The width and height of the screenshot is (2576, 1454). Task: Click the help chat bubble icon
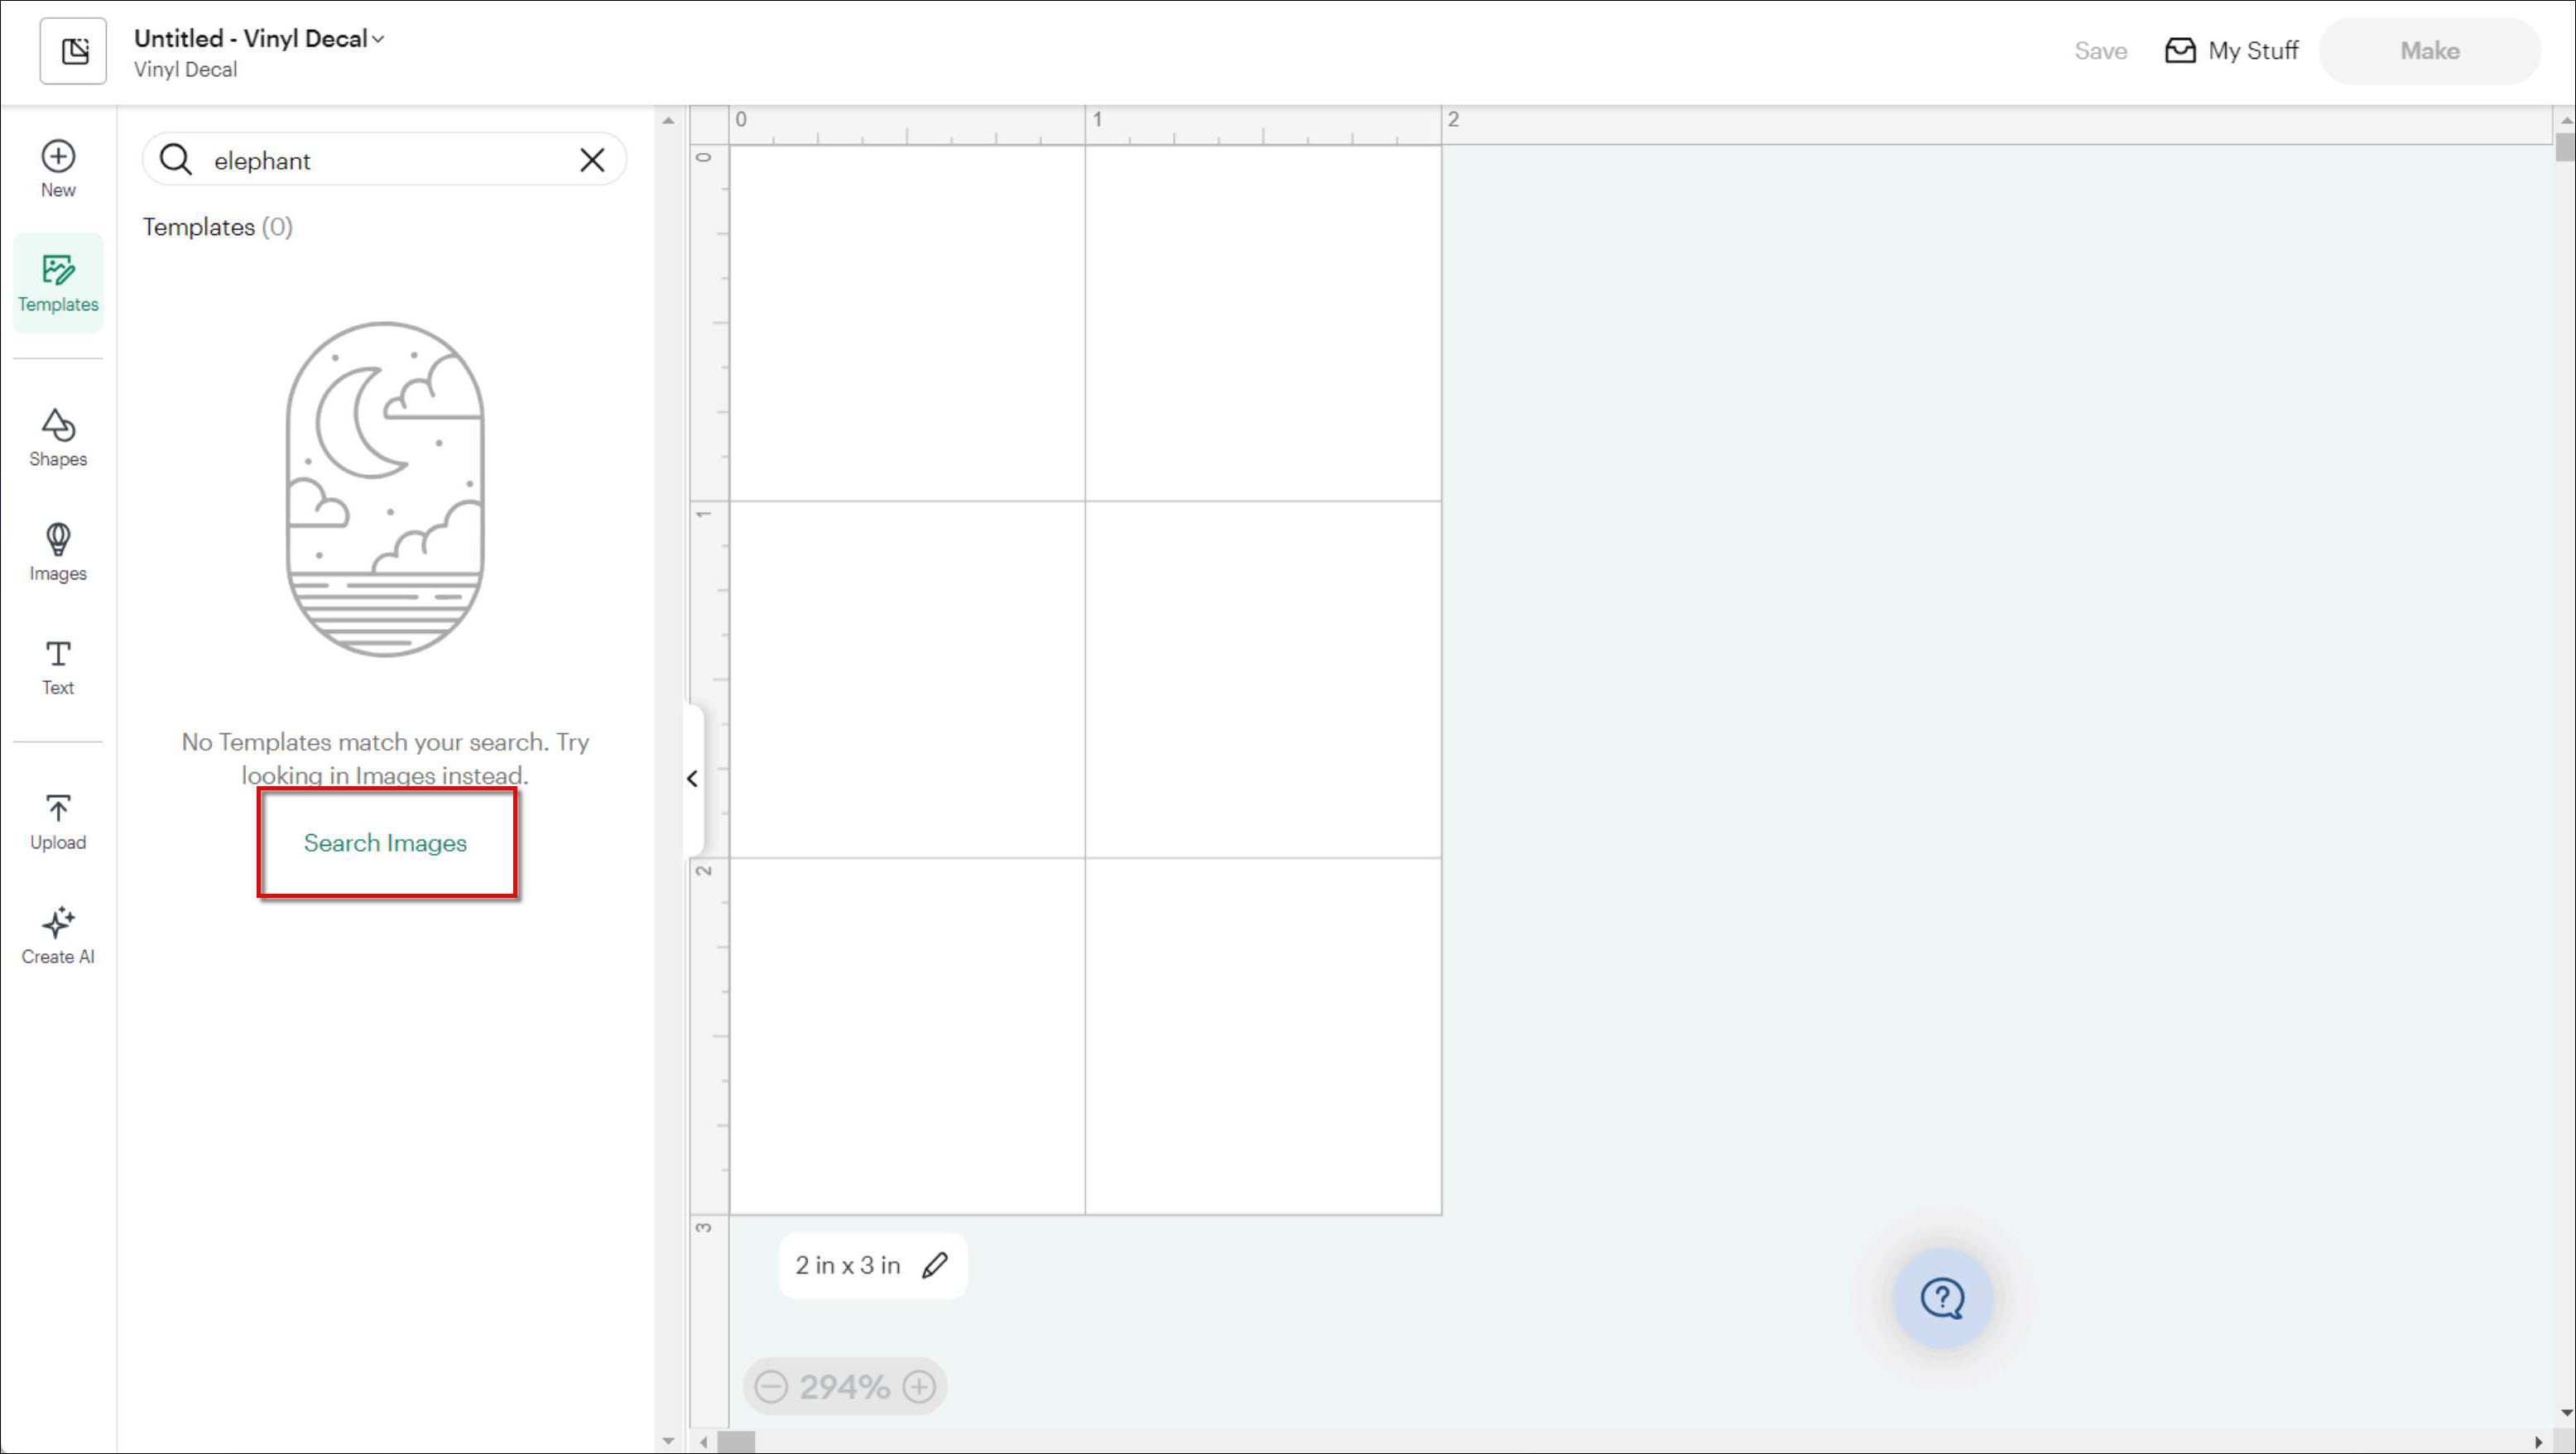[1942, 1298]
